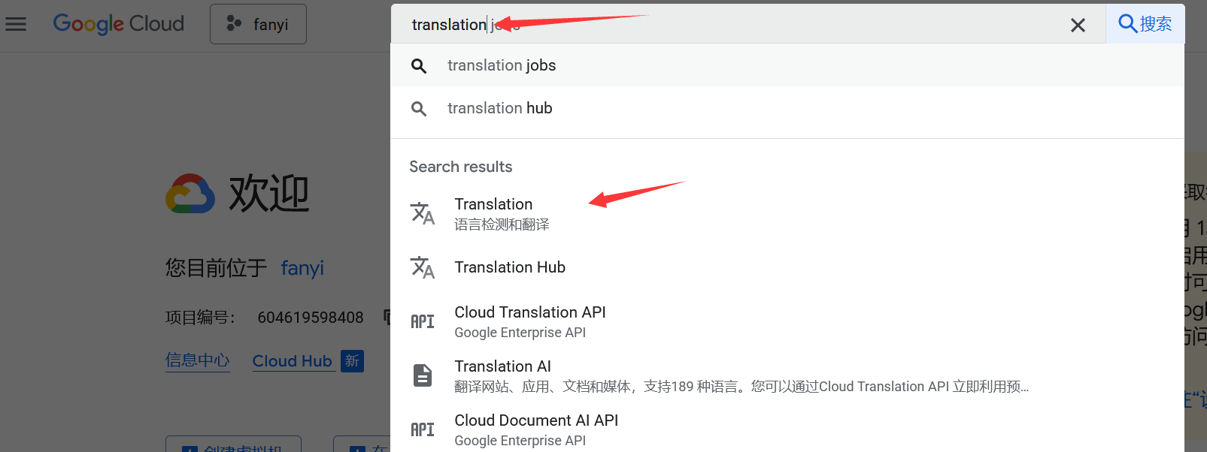Click the 'Search results' heading
Screen dimensions: 1207x452
pyautogui.click(x=461, y=167)
